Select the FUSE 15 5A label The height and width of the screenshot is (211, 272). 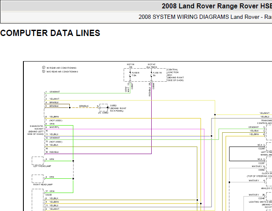157,74
